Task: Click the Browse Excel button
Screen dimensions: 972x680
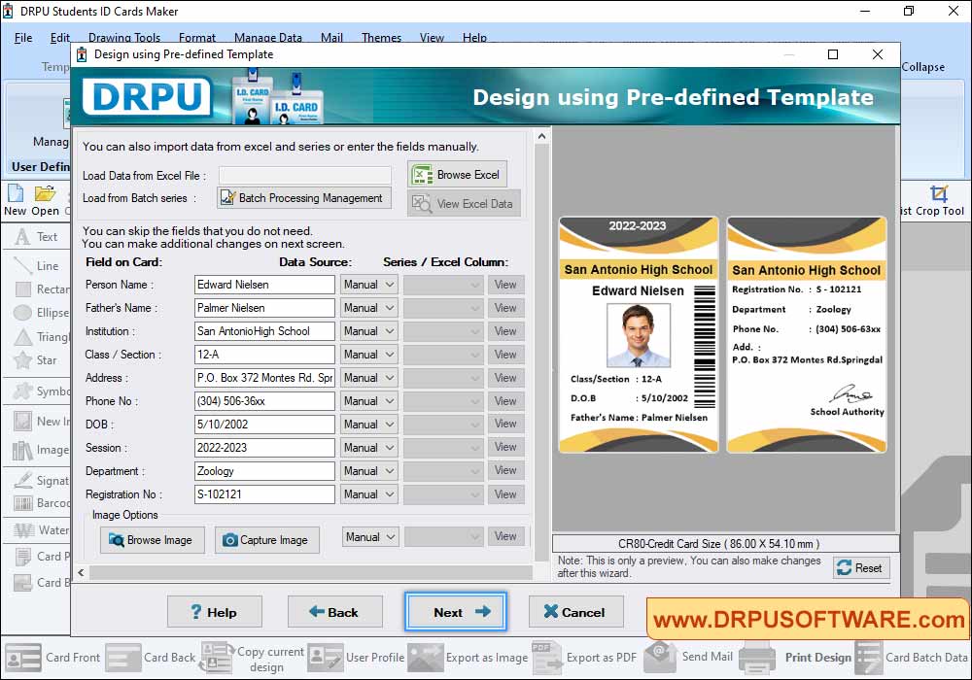Action: pos(458,175)
